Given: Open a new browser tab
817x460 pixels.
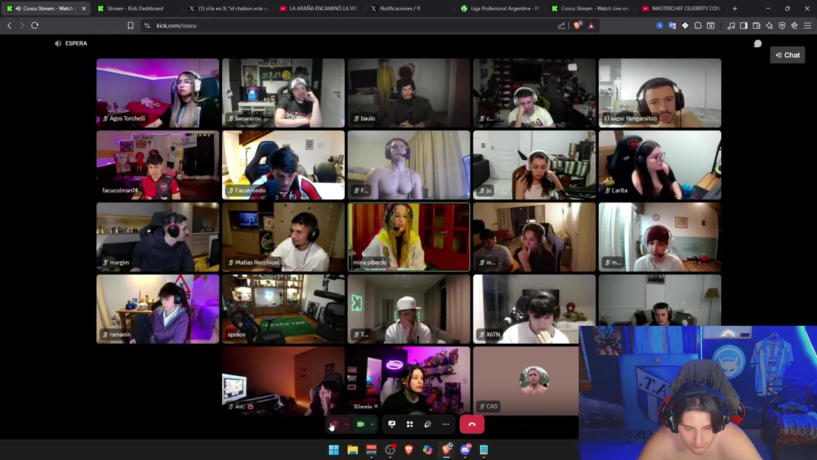Looking at the screenshot, I should [x=735, y=8].
